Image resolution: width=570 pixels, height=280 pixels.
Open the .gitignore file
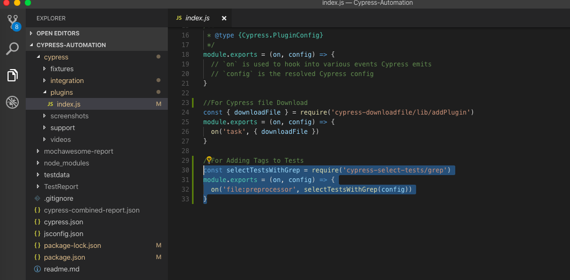click(97, 198)
